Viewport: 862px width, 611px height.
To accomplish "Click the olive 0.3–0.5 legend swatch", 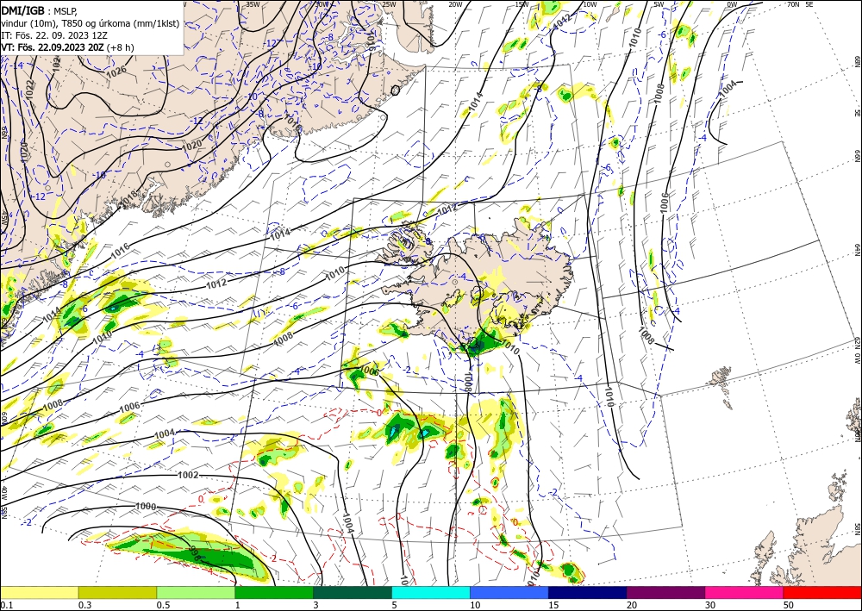I will 117,592.
